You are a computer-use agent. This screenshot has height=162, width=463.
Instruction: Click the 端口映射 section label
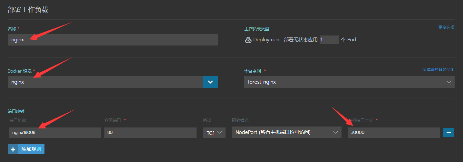[x=16, y=111]
